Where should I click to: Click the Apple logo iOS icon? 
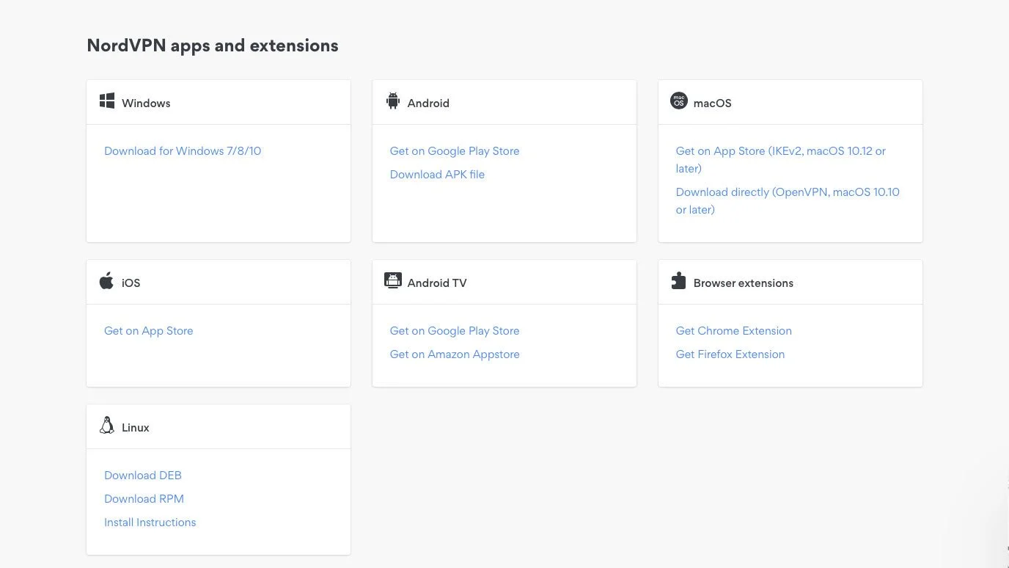pos(107,281)
